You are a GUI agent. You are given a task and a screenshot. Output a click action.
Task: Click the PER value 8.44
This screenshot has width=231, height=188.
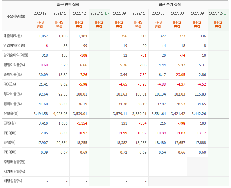coord(64,133)
